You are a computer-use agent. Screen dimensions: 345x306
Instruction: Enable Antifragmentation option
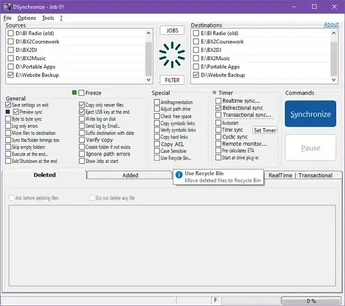157,102
